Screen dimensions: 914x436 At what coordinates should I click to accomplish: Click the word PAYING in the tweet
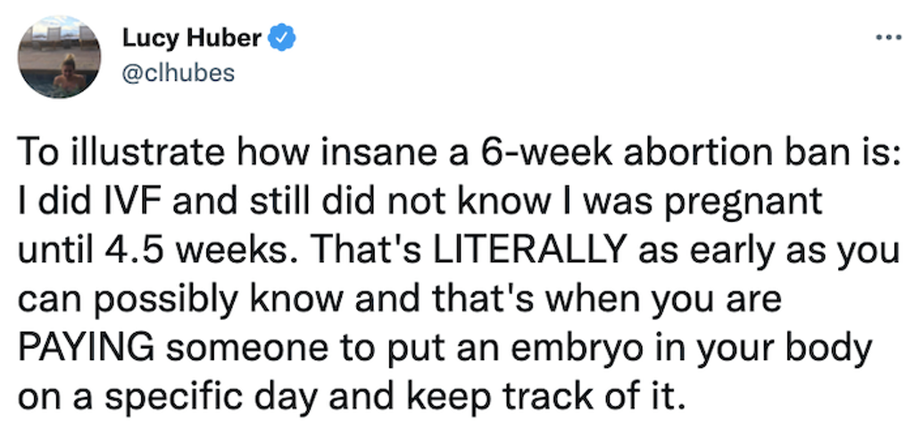tap(87, 350)
